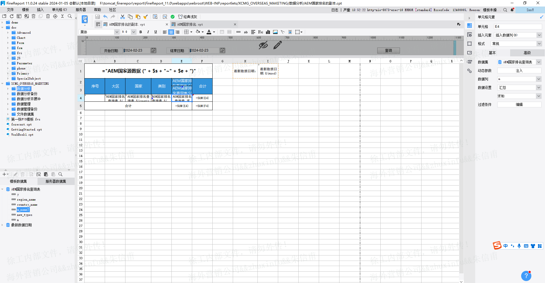Click the insert image icon
This screenshot has width=545, height=283.
point(275,32)
